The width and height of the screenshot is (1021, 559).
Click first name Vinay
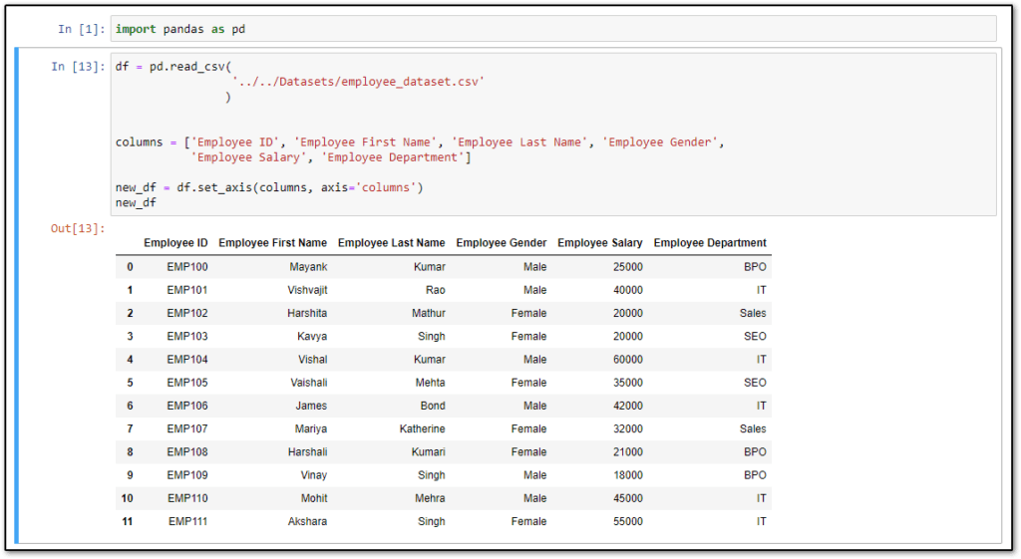(314, 475)
